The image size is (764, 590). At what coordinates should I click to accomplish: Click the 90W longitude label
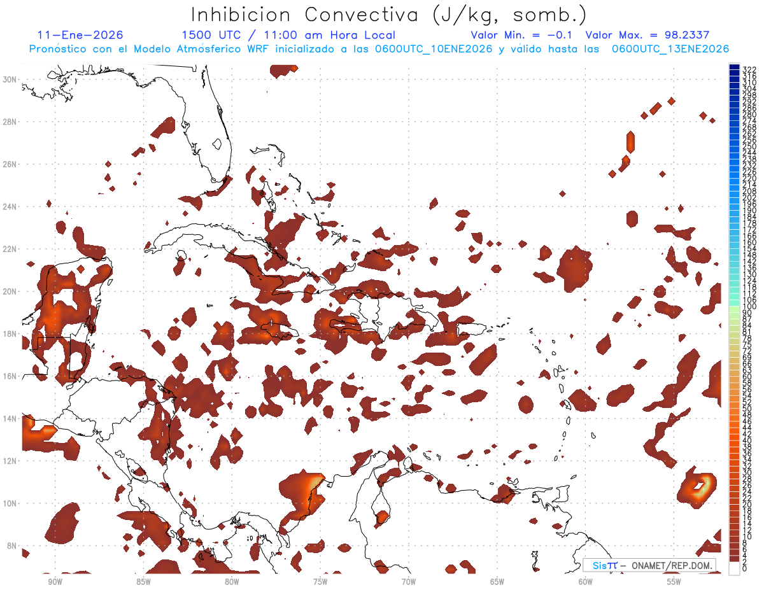coord(55,582)
